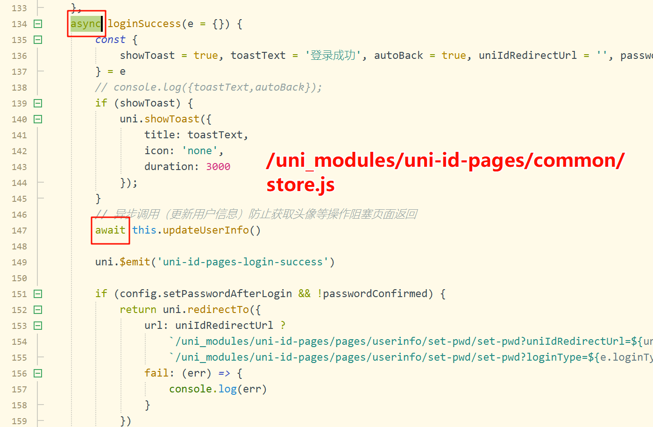Collapse the fold marker on line 151

[38, 294]
